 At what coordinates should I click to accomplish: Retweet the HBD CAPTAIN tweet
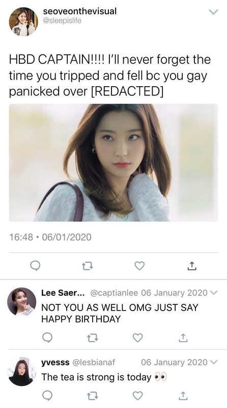point(87,266)
